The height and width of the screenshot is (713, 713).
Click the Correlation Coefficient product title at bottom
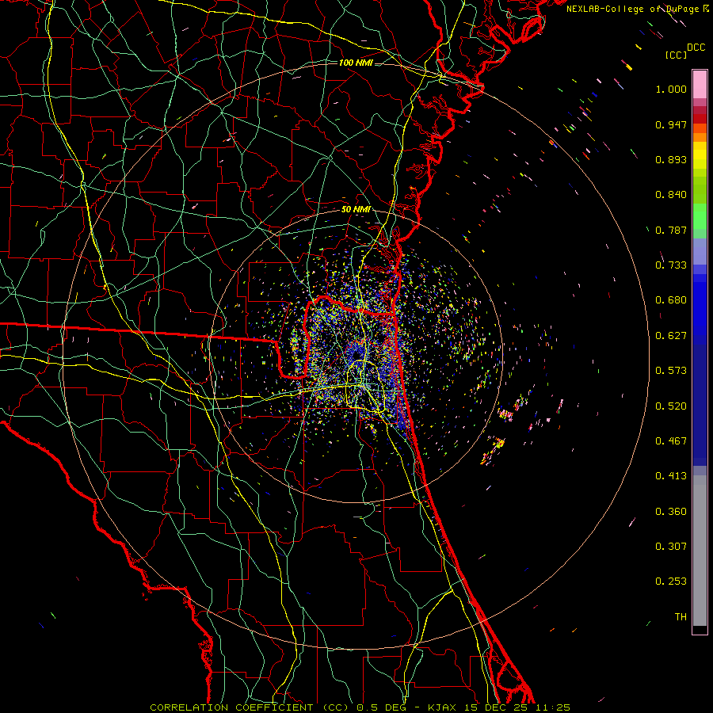(360, 707)
